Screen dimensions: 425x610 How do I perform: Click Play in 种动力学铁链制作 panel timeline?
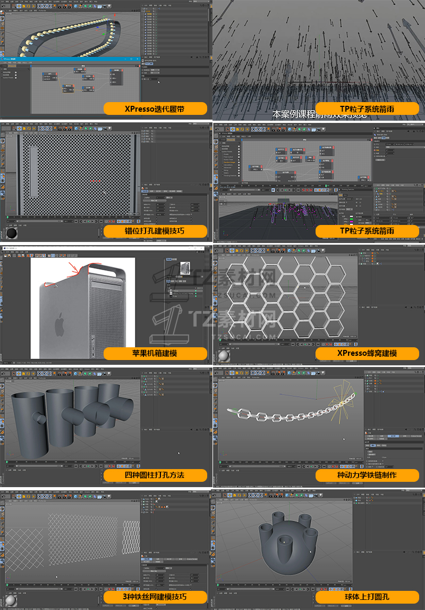[311, 466]
